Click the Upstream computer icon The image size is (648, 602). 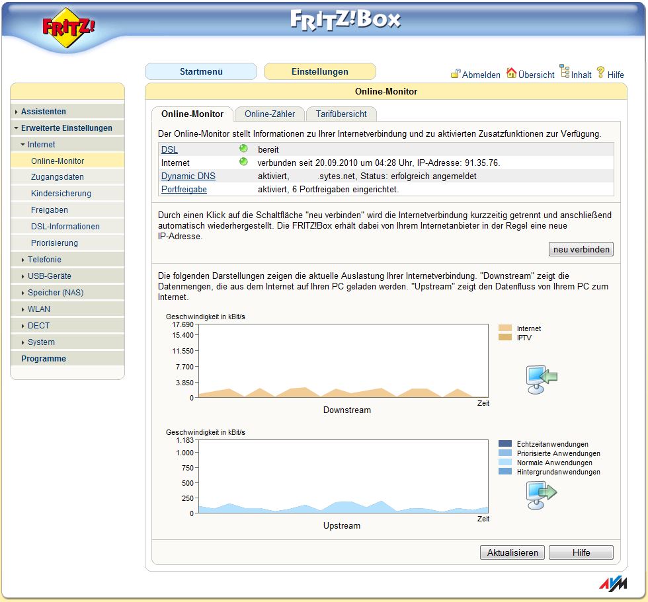point(542,495)
